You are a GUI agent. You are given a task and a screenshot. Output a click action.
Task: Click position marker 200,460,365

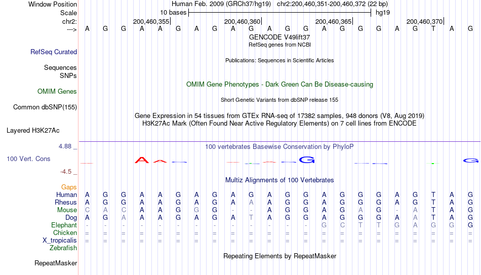coord(334,21)
